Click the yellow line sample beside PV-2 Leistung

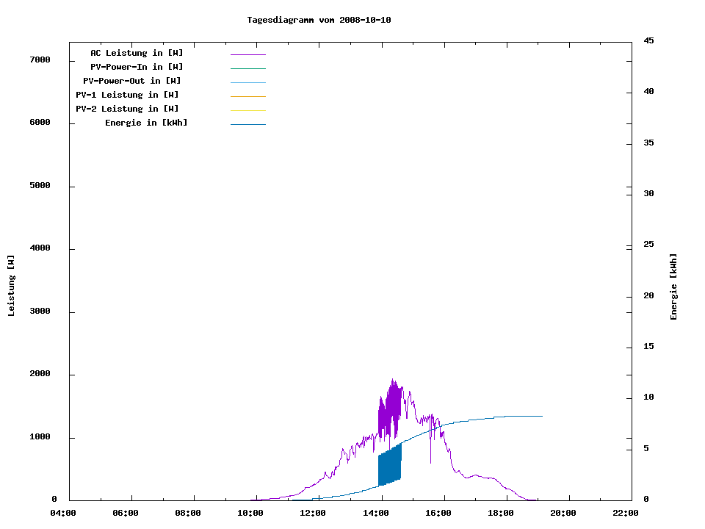(x=247, y=110)
